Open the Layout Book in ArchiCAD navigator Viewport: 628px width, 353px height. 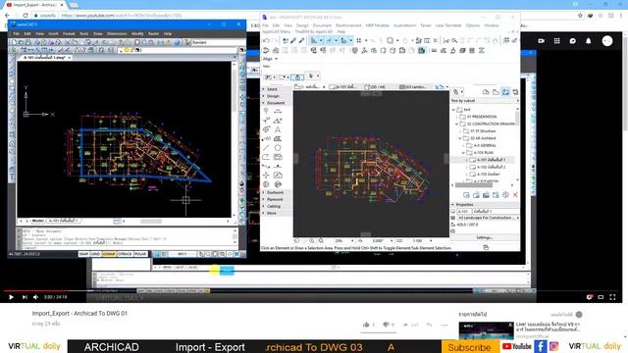tap(506, 92)
